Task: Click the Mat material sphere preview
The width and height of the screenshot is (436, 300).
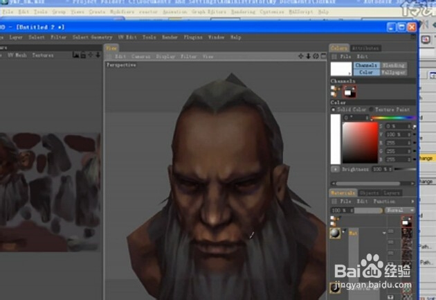Action: 335,233
